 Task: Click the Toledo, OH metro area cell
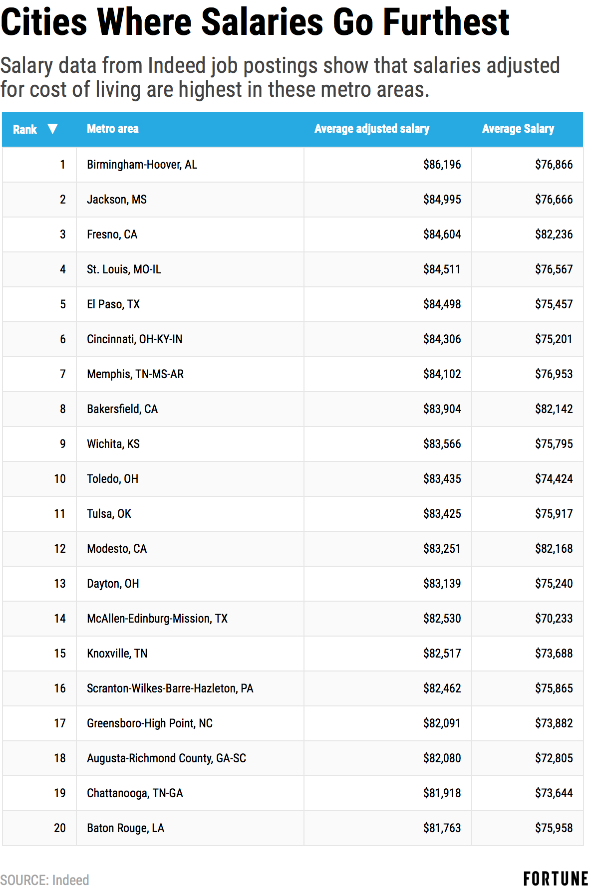112,479
